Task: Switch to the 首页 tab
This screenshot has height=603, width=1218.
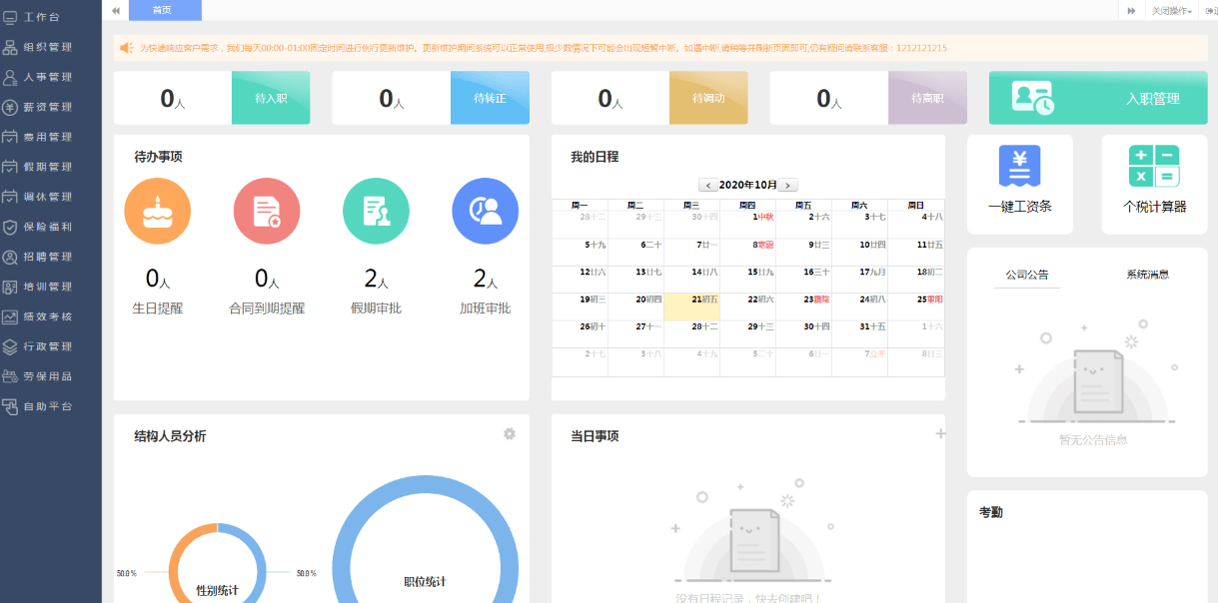Action: (163, 10)
